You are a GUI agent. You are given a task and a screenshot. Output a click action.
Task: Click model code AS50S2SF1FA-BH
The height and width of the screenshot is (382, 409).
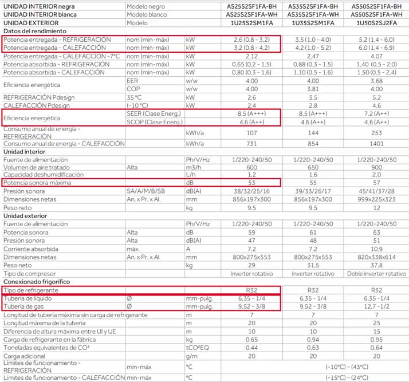coord(376,6)
